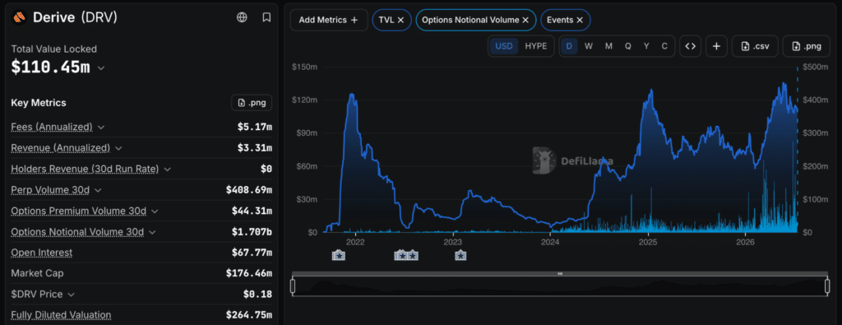Image resolution: width=842 pixels, height=325 pixels.
Task: Click the $408.69m perp volume value
Action: 248,190
